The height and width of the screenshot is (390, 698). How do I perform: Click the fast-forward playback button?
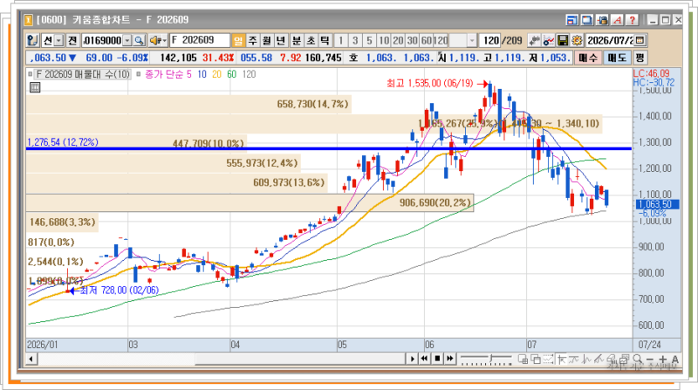(450, 359)
